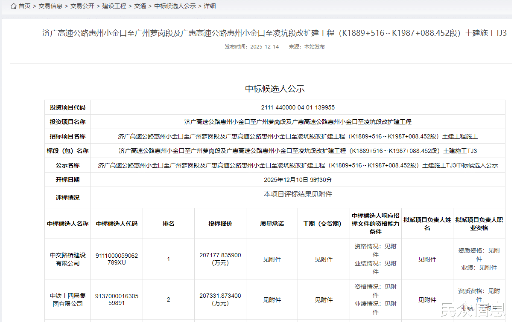Click publish date 2025-12-14
The width and height of the screenshot is (514, 328).
tap(264, 47)
